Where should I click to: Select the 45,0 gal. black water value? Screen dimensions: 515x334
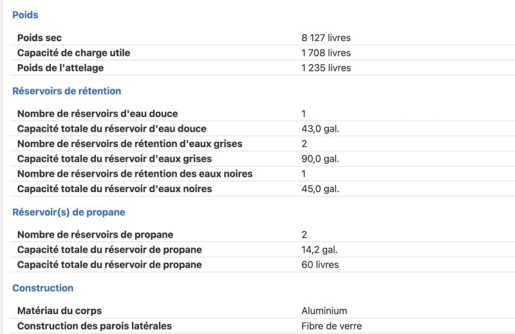tap(320, 189)
